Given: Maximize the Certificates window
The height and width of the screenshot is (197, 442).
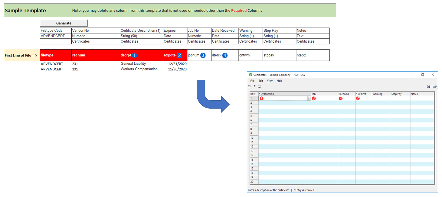Looking at the screenshot, I should pos(423,75).
